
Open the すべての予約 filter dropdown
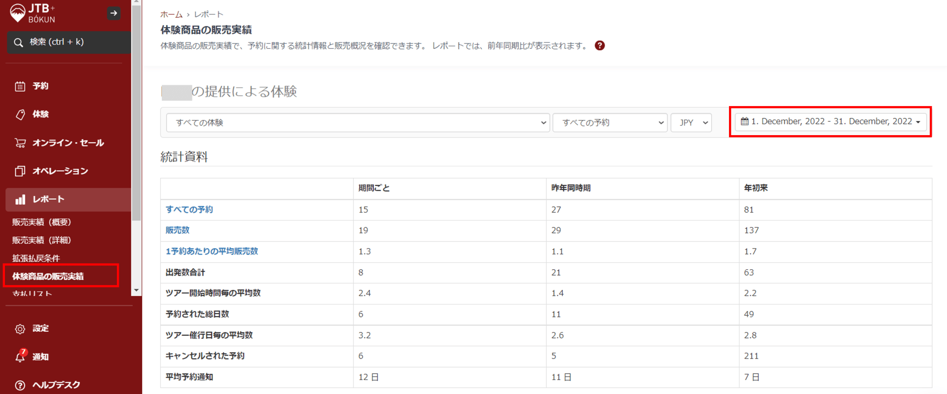coord(610,123)
